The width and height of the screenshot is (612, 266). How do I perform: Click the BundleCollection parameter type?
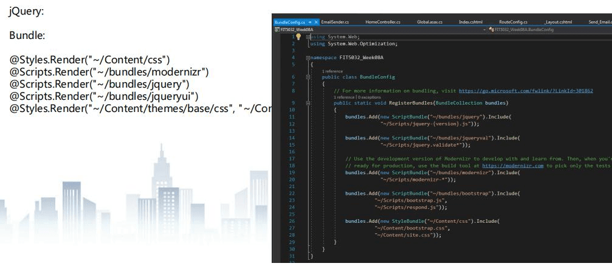pos(459,103)
